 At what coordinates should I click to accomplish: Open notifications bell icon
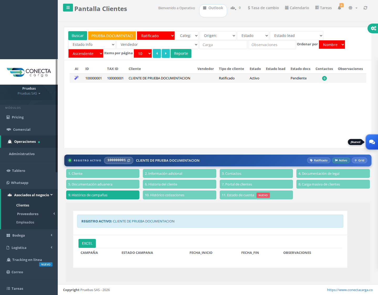(x=340, y=8)
